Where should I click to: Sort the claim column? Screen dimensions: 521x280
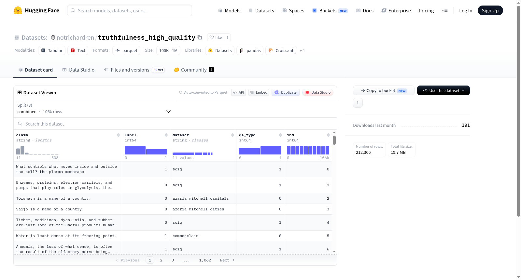pos(118,135)
